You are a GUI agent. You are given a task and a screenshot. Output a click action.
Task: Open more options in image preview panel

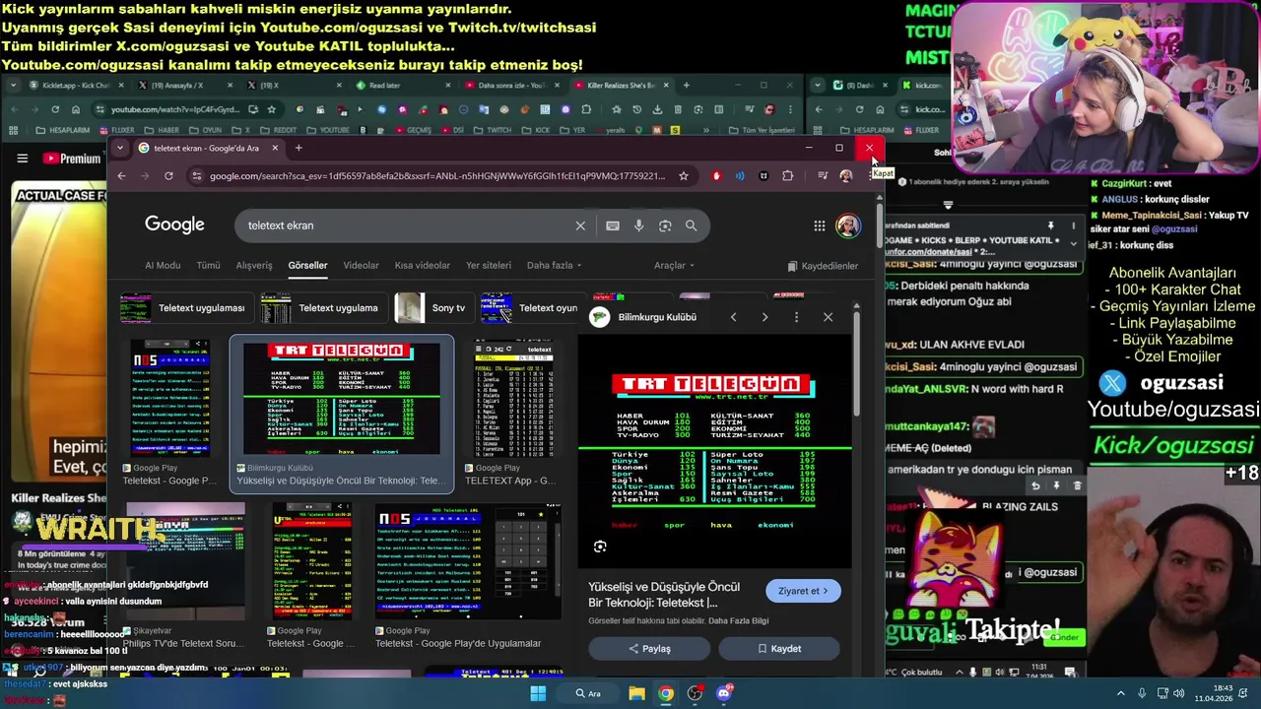click(x=796, y=317)
